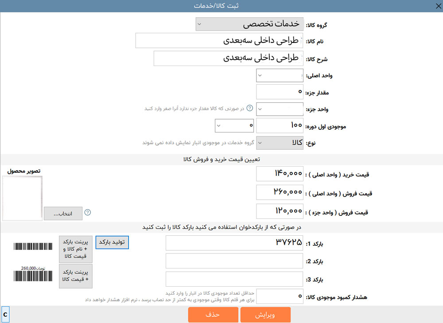Click the موجودی اول دوره field showing ۱۰۰
This screenshot has width=443, height=323.
point(280,125)
